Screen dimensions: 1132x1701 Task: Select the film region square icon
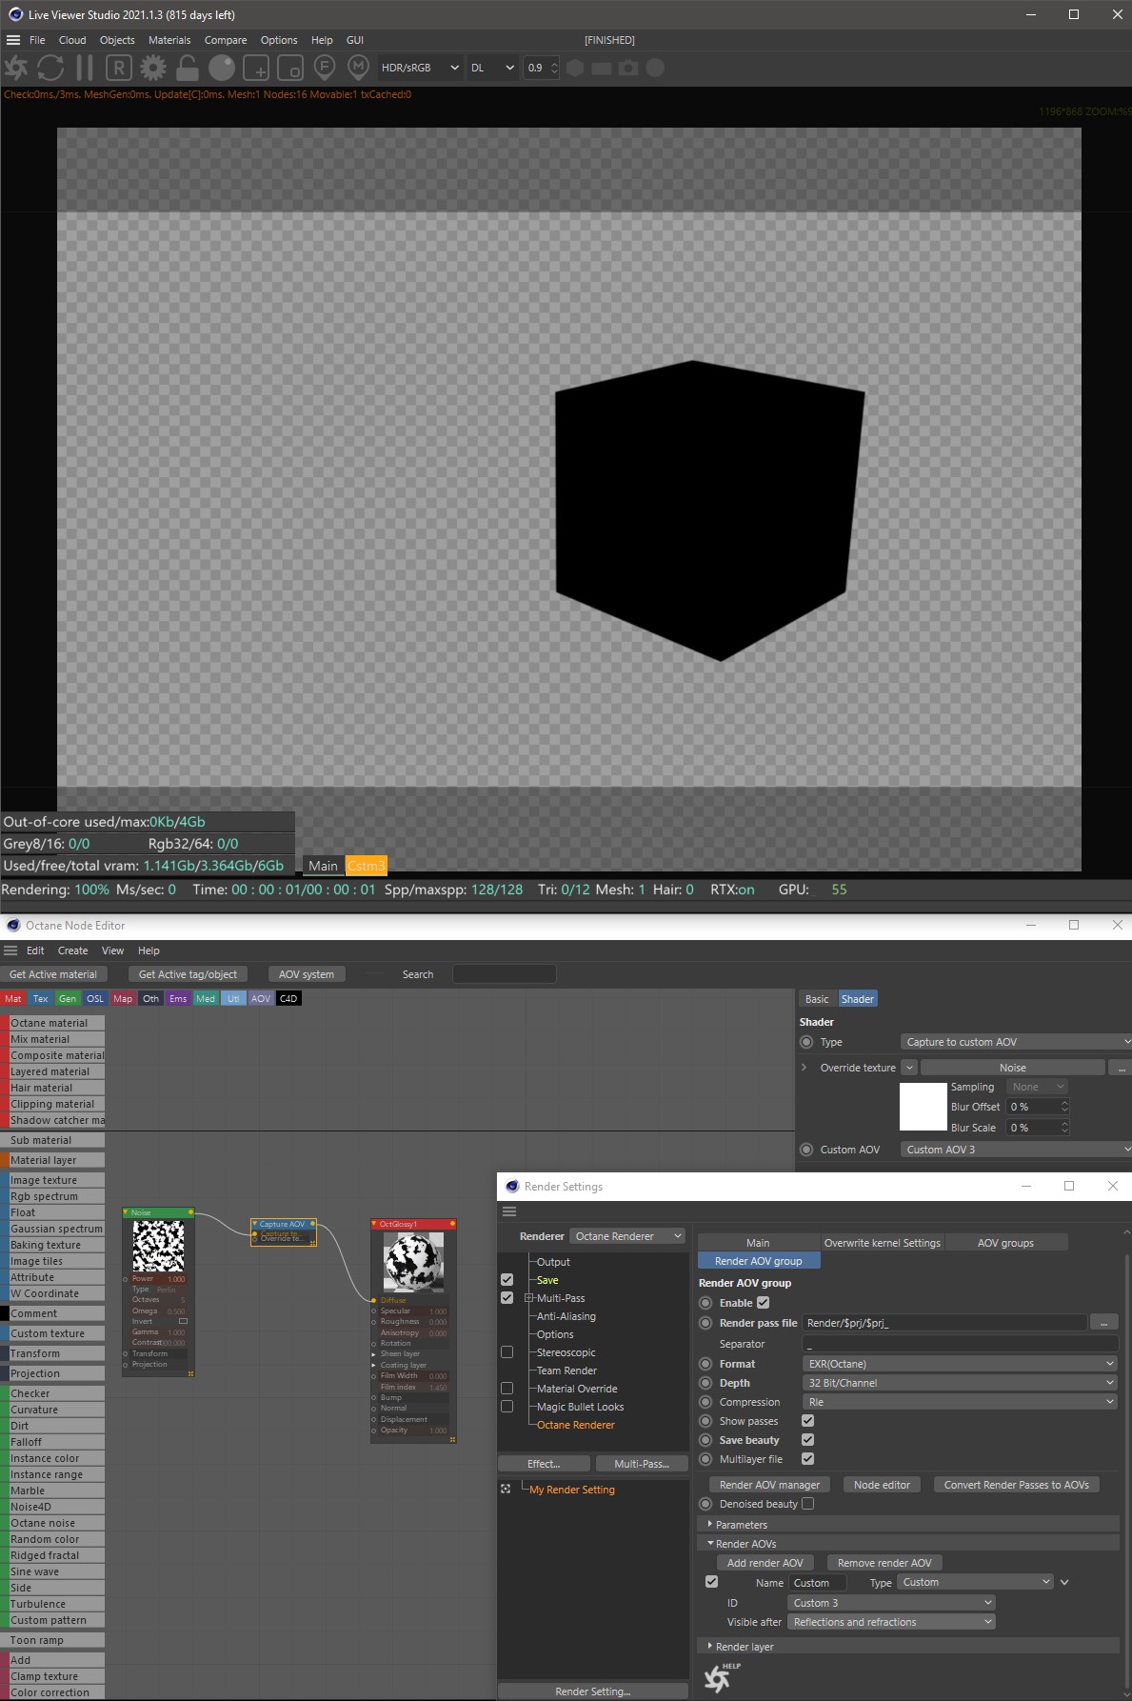click(x=290, y=68)
